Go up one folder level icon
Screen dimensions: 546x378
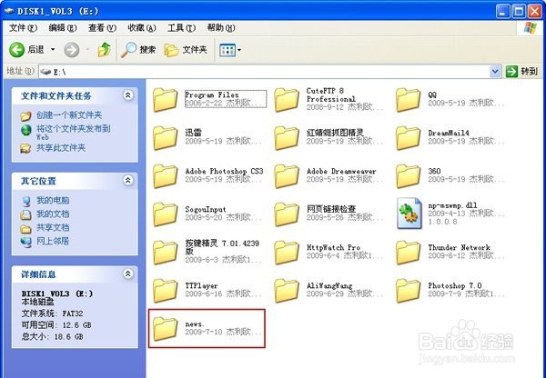pos(104,50)
